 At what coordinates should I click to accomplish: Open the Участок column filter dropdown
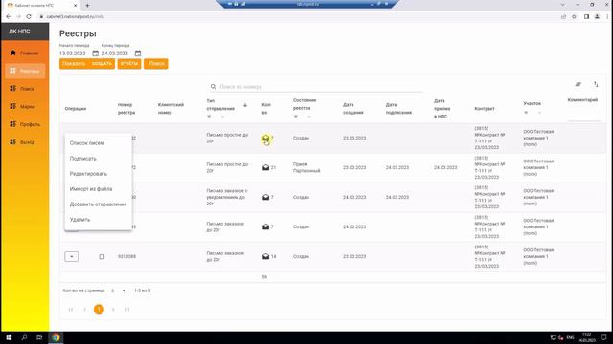point(526,113)
